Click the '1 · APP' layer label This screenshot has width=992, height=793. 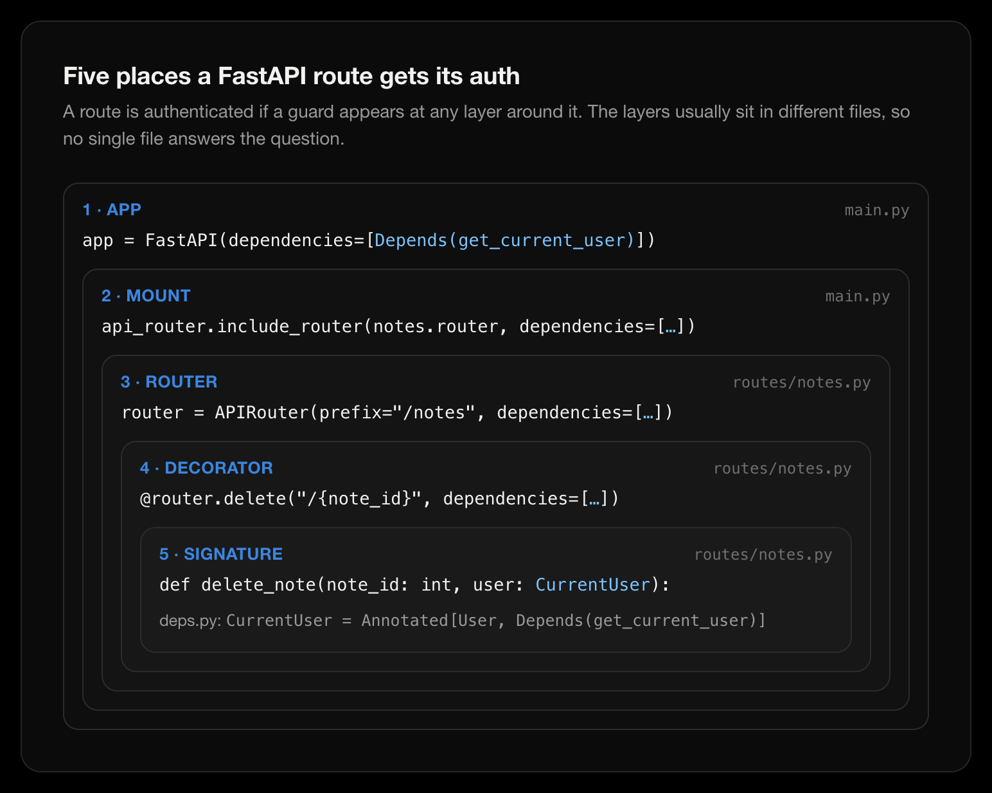point(112,209)
